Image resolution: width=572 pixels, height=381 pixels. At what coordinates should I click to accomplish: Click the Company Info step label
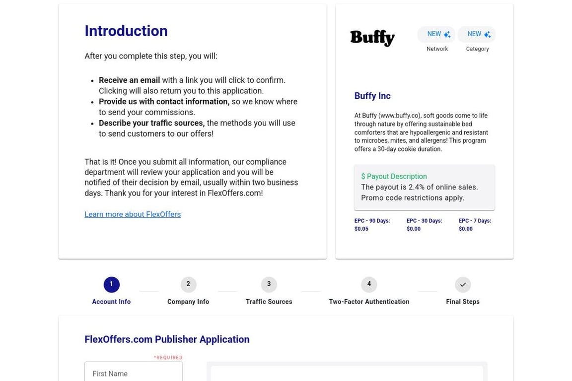[x=188, y=302]
